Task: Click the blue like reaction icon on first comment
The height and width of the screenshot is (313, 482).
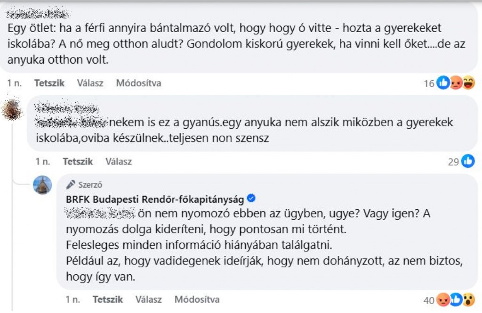Action: pos(443,83)
